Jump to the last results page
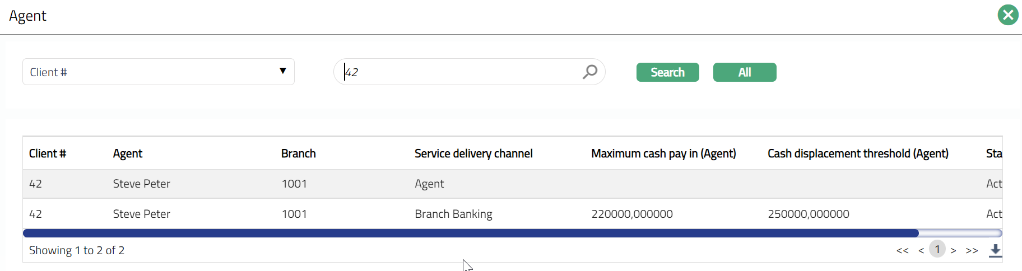This screenshot has height=271, width=1022. [x=972, y=250]
